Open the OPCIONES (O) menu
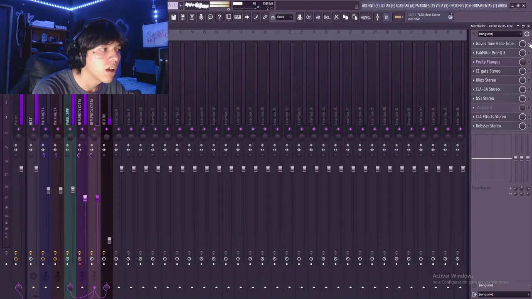The width and height of the screenshot is (532, 299). [x=460, y=5]
